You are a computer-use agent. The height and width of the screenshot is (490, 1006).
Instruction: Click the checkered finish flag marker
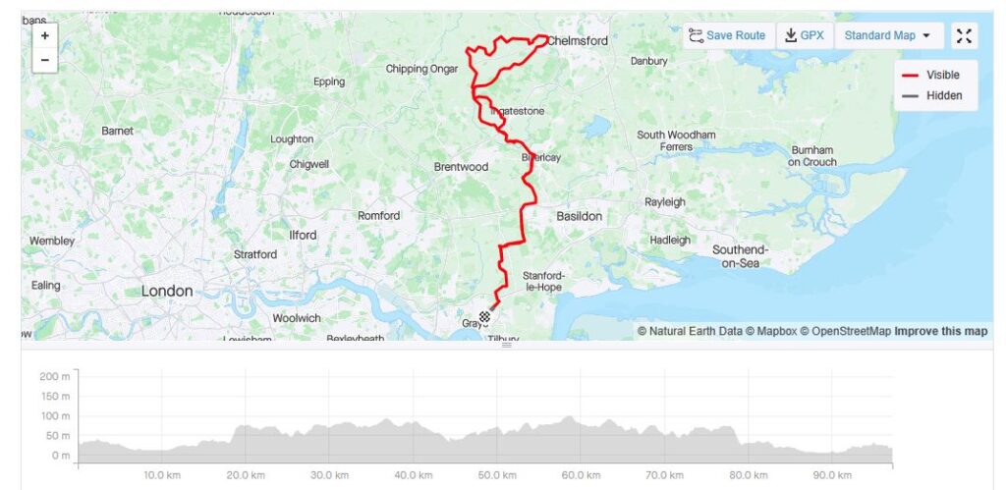tap(485, 316)
